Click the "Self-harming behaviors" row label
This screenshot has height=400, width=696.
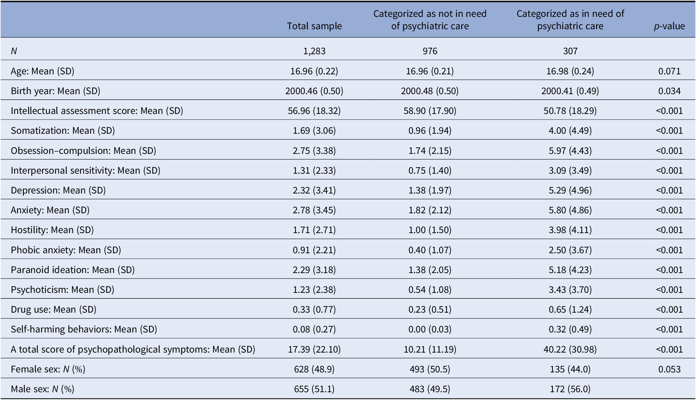[84, 329]
